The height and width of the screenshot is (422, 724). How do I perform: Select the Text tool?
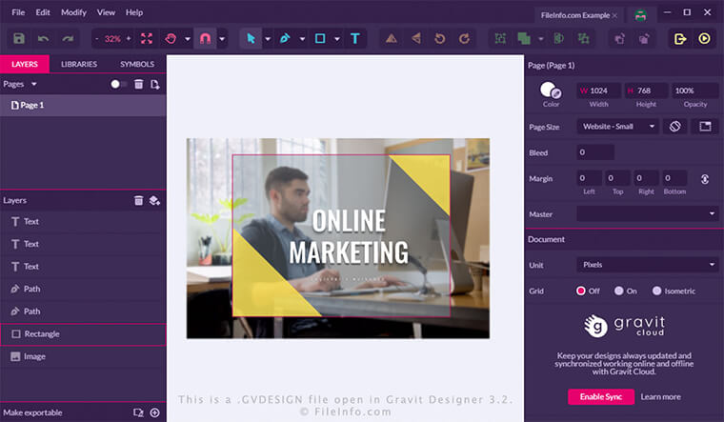[x=355, y=39]
